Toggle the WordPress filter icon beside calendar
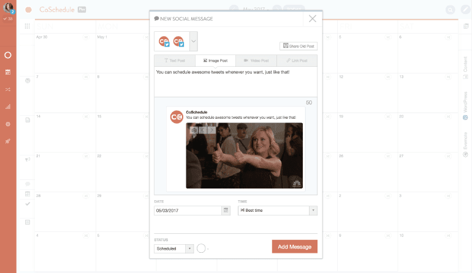472x273 pixels. pyautogui.click(x=28, y=81)
